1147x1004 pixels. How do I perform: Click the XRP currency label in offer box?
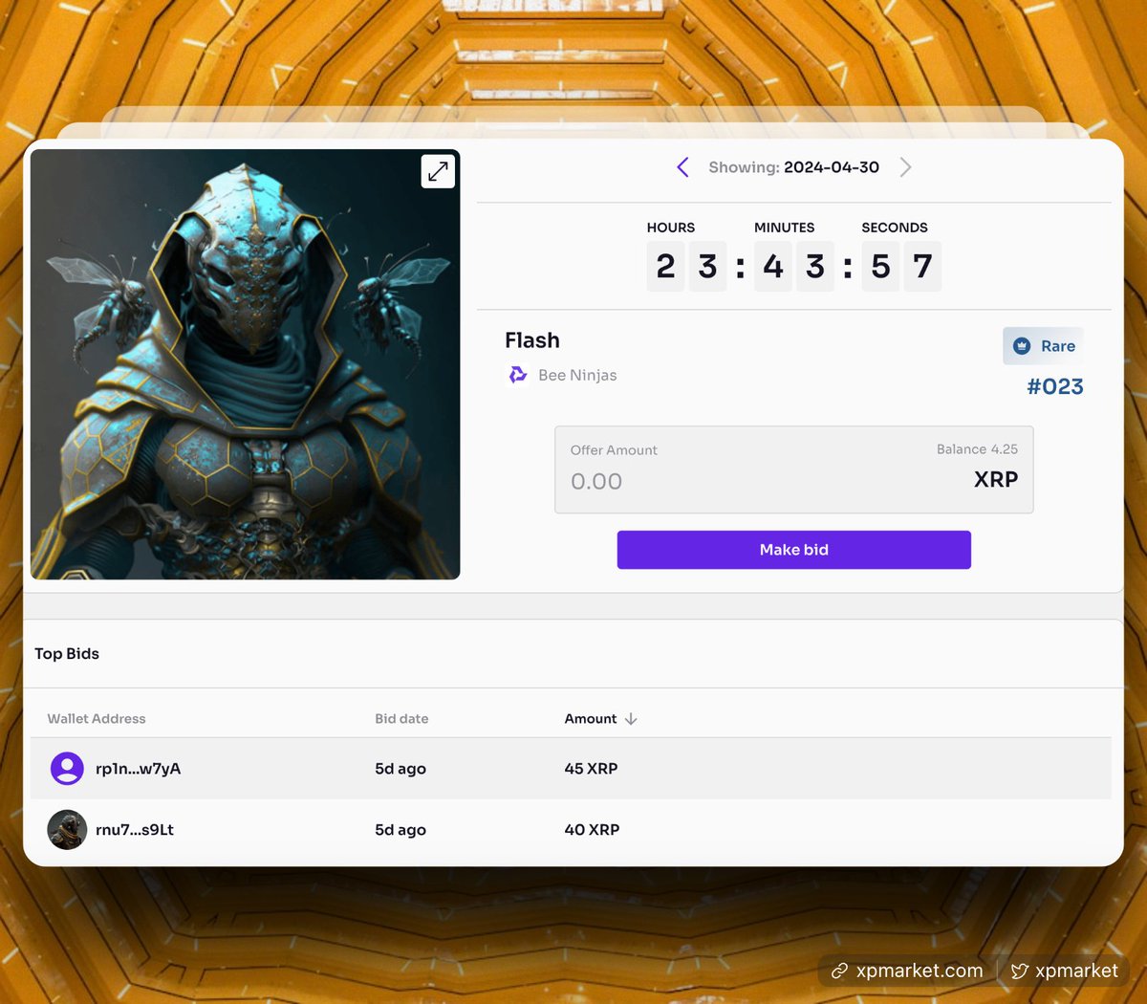click(996, 479)
